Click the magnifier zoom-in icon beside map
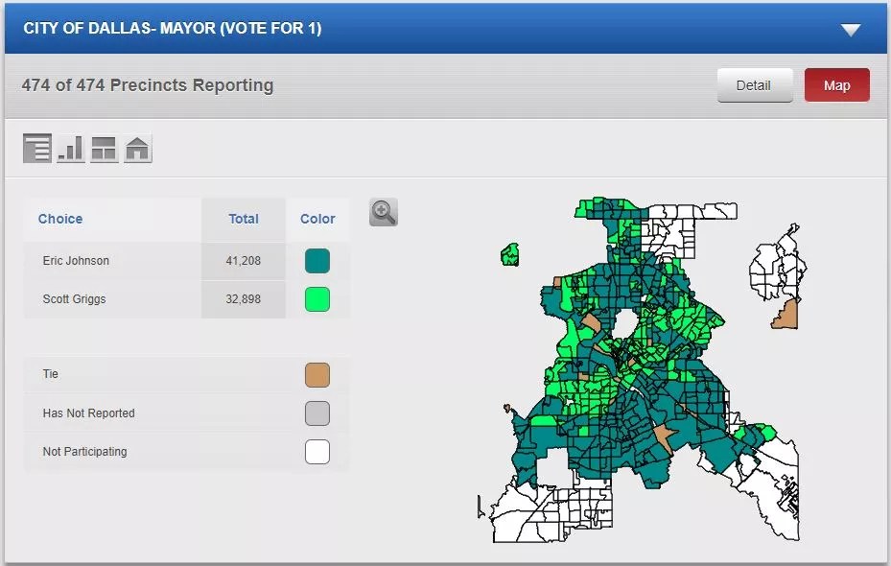891x566 pixels. coord(383,213)
